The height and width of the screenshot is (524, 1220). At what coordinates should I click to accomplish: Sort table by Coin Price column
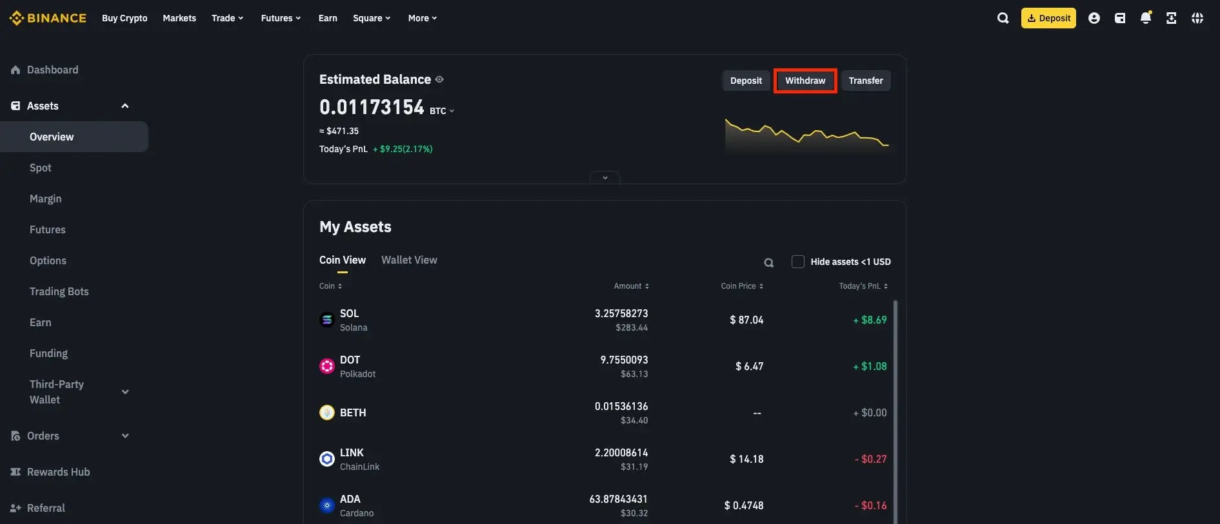point(742,286)
